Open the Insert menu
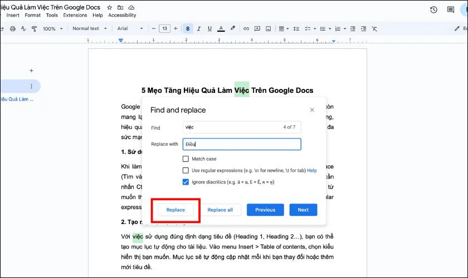468x278 pixels. (x=13, y=15)
